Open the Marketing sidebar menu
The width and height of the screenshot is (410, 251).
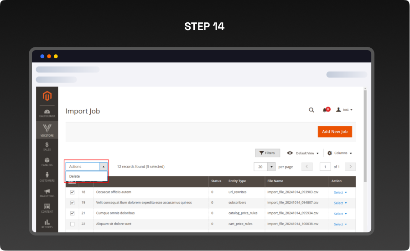pyautogui.click(x=47, y=193)
